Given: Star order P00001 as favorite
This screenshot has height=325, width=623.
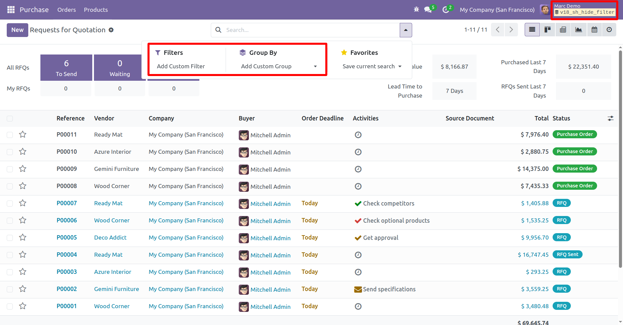Looking at the screenshot, I should tap(23, 306).
